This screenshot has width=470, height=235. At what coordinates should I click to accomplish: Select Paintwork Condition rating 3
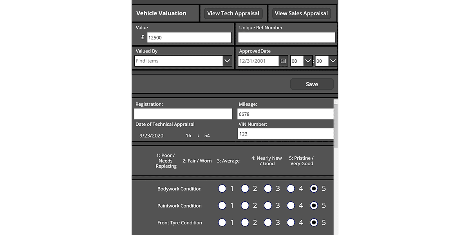point(268,206)
